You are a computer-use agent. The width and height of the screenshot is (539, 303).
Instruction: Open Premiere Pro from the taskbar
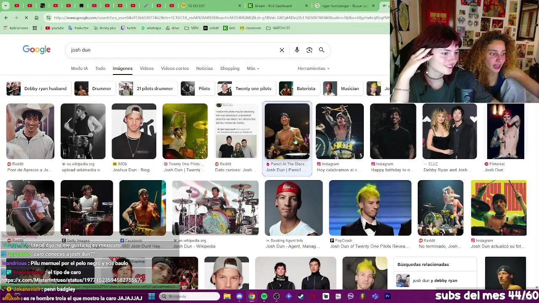click(387, 296)
